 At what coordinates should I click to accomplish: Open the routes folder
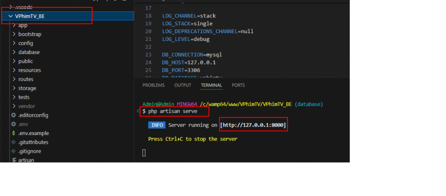pyautogui.click(x=26, y=79)
